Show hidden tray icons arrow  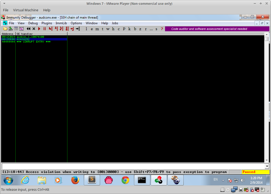223,180
